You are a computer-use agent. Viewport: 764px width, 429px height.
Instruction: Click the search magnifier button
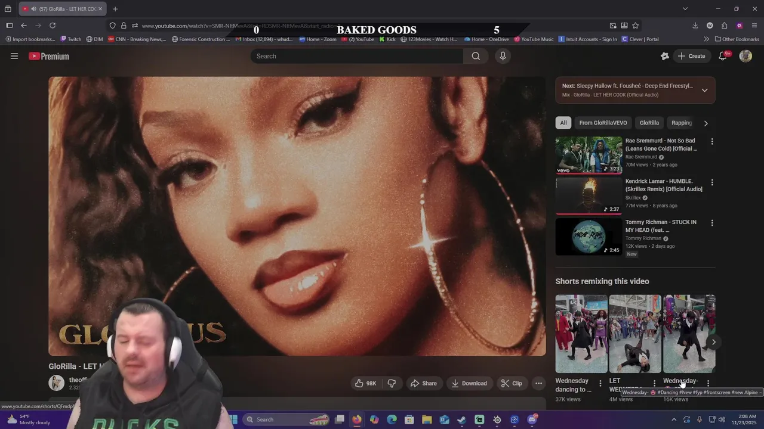coord(476,56)
